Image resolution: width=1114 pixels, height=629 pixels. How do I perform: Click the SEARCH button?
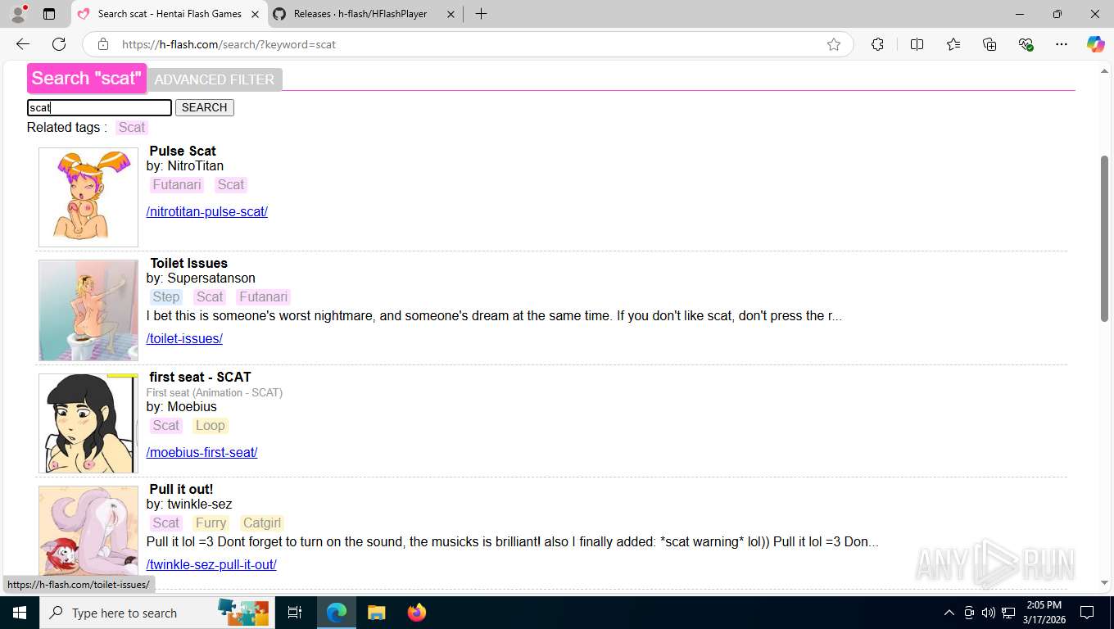(204, 107)
